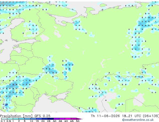This screenshot has width=159, height=122.
Task: Click the legend swatch between 25 and 30
Action: click(51, 119)
